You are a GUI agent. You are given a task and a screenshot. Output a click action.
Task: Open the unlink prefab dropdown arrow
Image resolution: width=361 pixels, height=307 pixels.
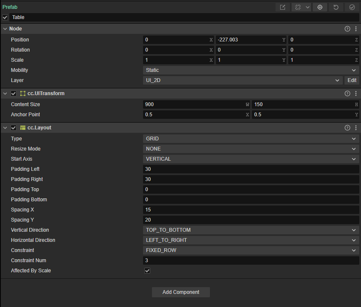click(x=308, y=7)
